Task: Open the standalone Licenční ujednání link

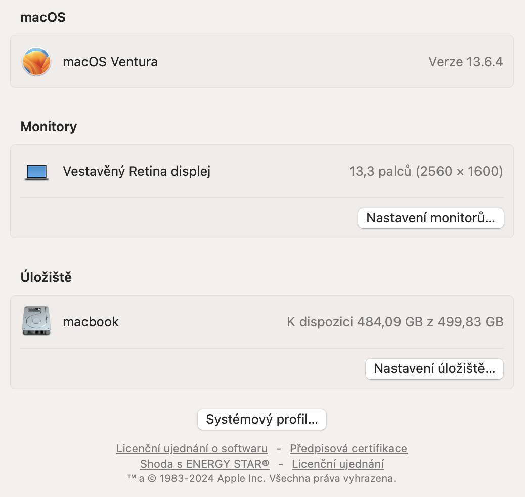Action: coord(338,464)
